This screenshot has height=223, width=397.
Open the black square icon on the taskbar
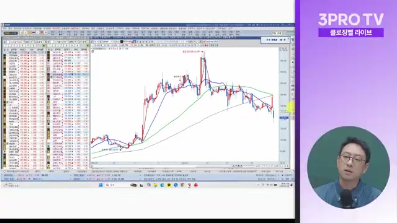[x=141, y=185]
